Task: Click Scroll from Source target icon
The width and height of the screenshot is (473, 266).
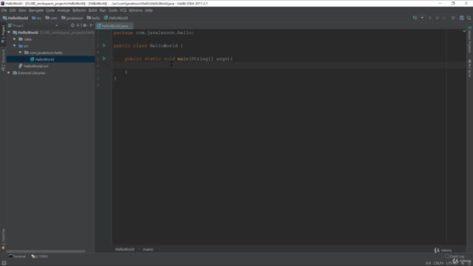Action: [72, 26]
